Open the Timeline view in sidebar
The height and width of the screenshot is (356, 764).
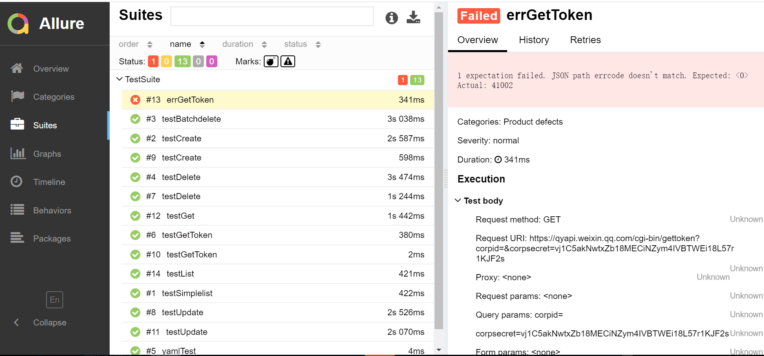[x=49, y=182]
